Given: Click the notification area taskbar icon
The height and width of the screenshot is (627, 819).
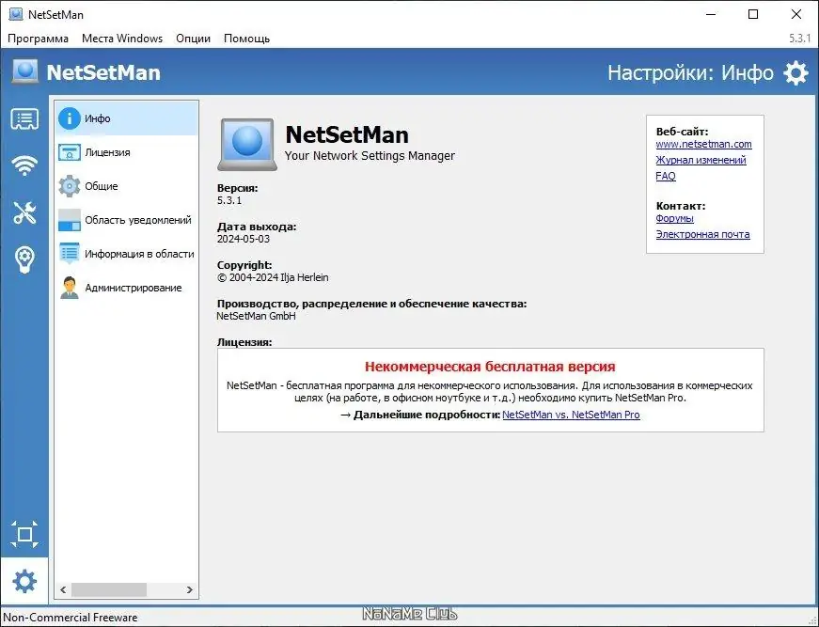Looking at the screenshot, I should [69, 220].
